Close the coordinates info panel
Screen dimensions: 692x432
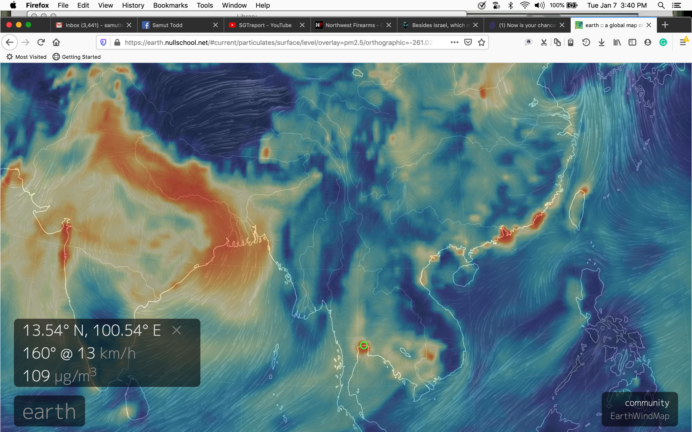tap(176, 330)
